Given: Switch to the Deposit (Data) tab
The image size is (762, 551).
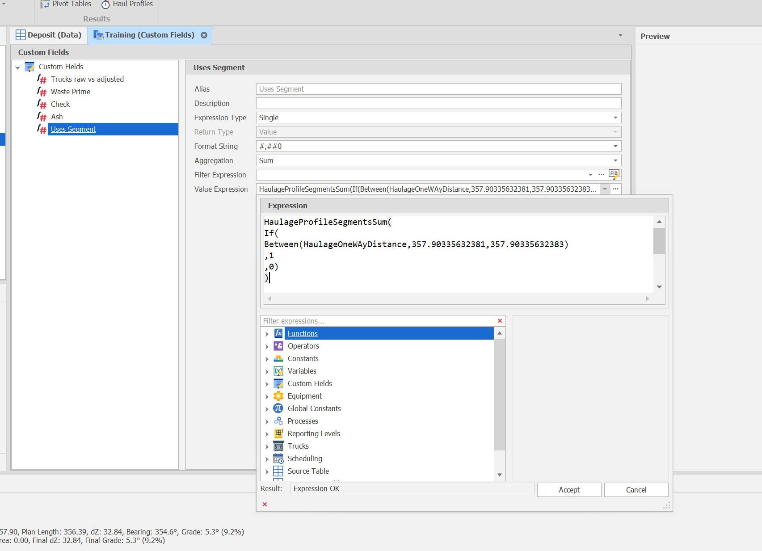Looking at the screenshot, I should [x=49, y=35].
